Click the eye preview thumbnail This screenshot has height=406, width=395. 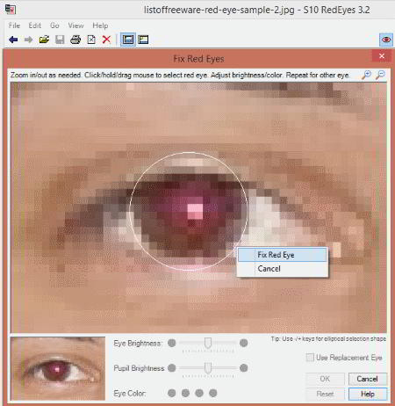58,368
